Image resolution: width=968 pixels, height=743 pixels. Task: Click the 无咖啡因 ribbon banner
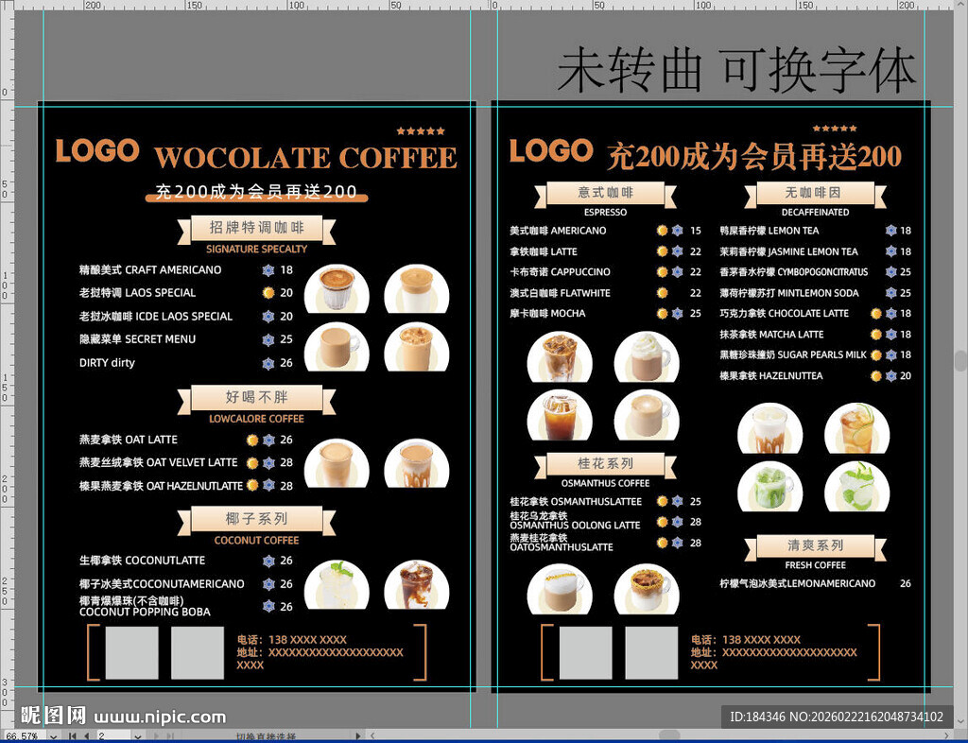[816, 193]
